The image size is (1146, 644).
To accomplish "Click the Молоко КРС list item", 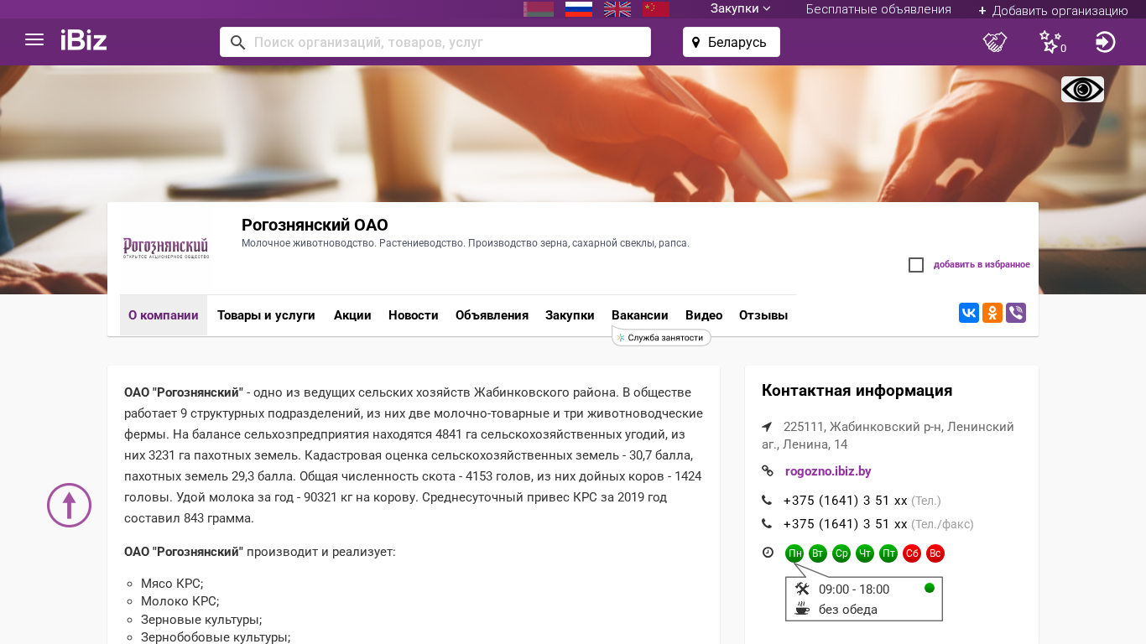I will coord(180,601).
